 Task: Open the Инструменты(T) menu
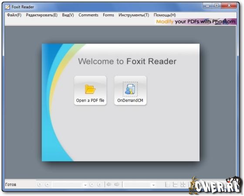134,15
